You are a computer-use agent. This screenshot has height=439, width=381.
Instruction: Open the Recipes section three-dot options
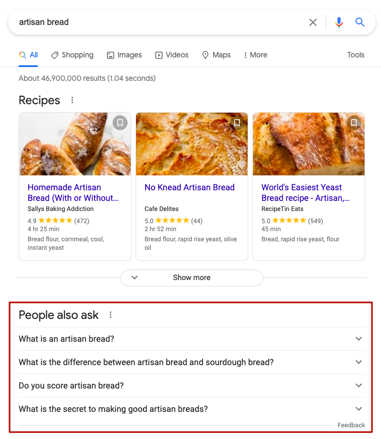73,100
